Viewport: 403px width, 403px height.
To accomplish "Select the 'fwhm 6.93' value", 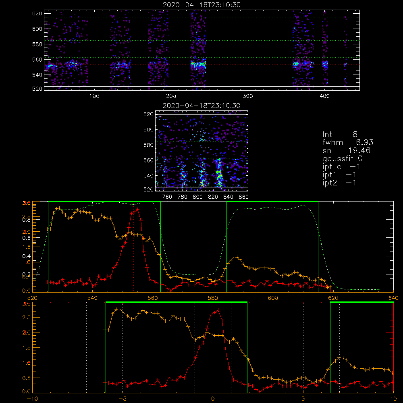I will [348, 142].
